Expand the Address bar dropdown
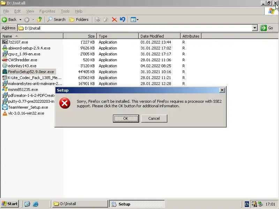Screen dimensions: 279x209 (255, 28)
